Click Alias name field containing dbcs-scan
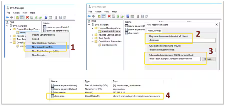225x106 pixels. pos(182,40)
